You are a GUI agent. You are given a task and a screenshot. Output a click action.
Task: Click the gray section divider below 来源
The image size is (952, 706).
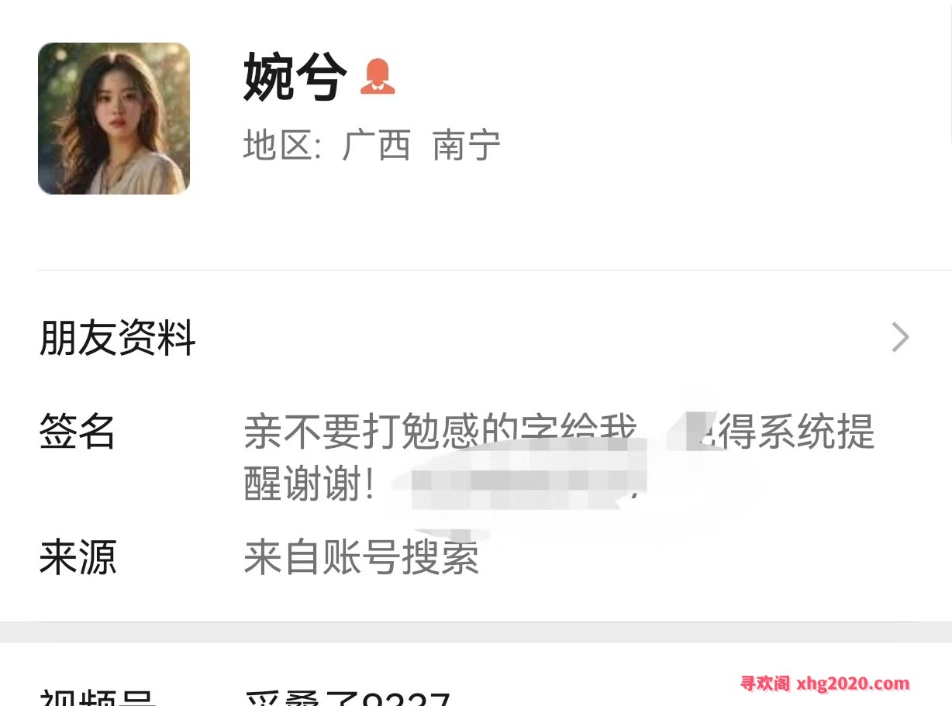click(x=476, y=632)
